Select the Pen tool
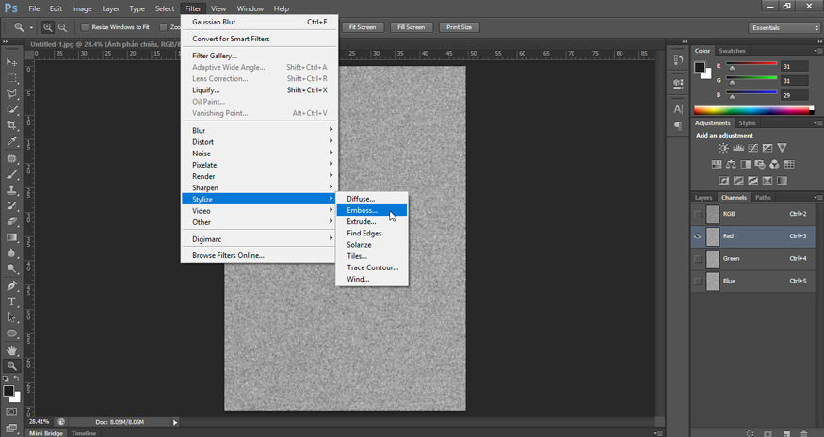Screen dimensions: 824x437 tap(11, 286)
